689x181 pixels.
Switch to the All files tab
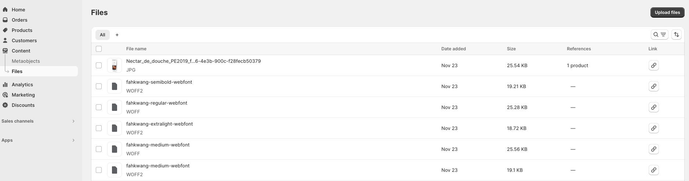point(102,35)
